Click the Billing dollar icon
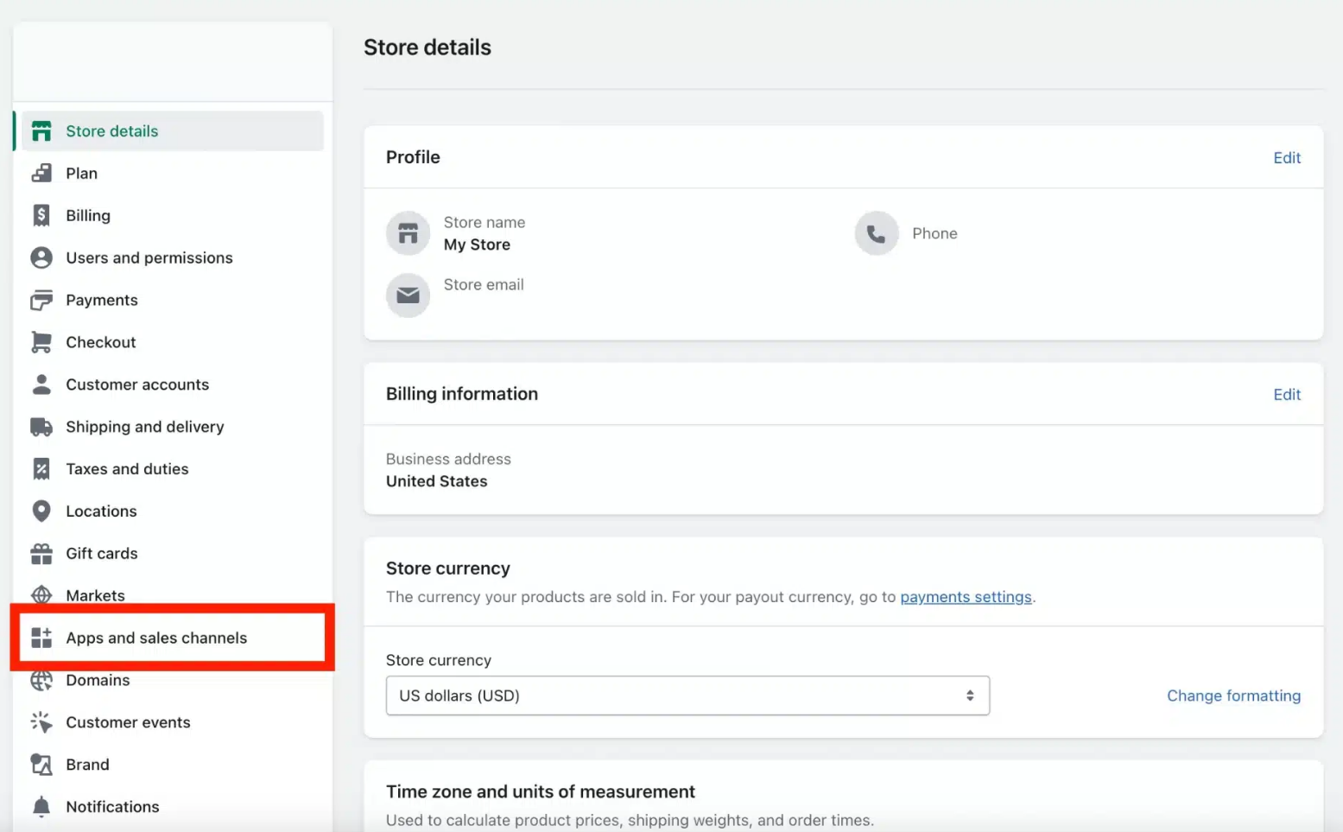1343x832 pixels. point(41,215)
